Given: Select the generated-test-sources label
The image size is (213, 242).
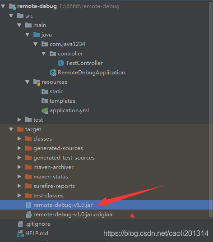Looking at the screenshot, I should (x=64, y=158).
